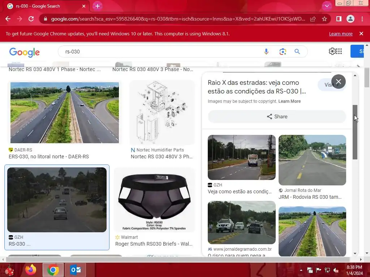Click the muted volume tray icon
The width and height of the screenshot is (370, 277).
[336, 270]
